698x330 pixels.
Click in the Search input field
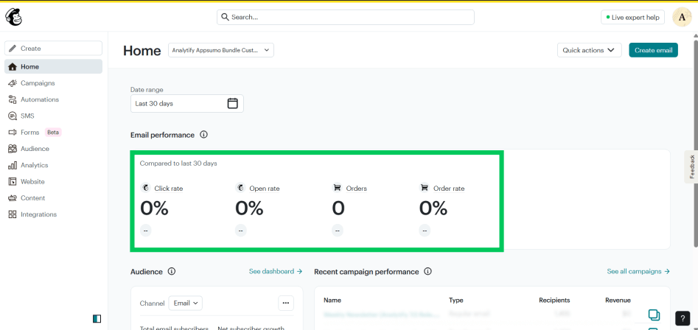coord(346,18)
